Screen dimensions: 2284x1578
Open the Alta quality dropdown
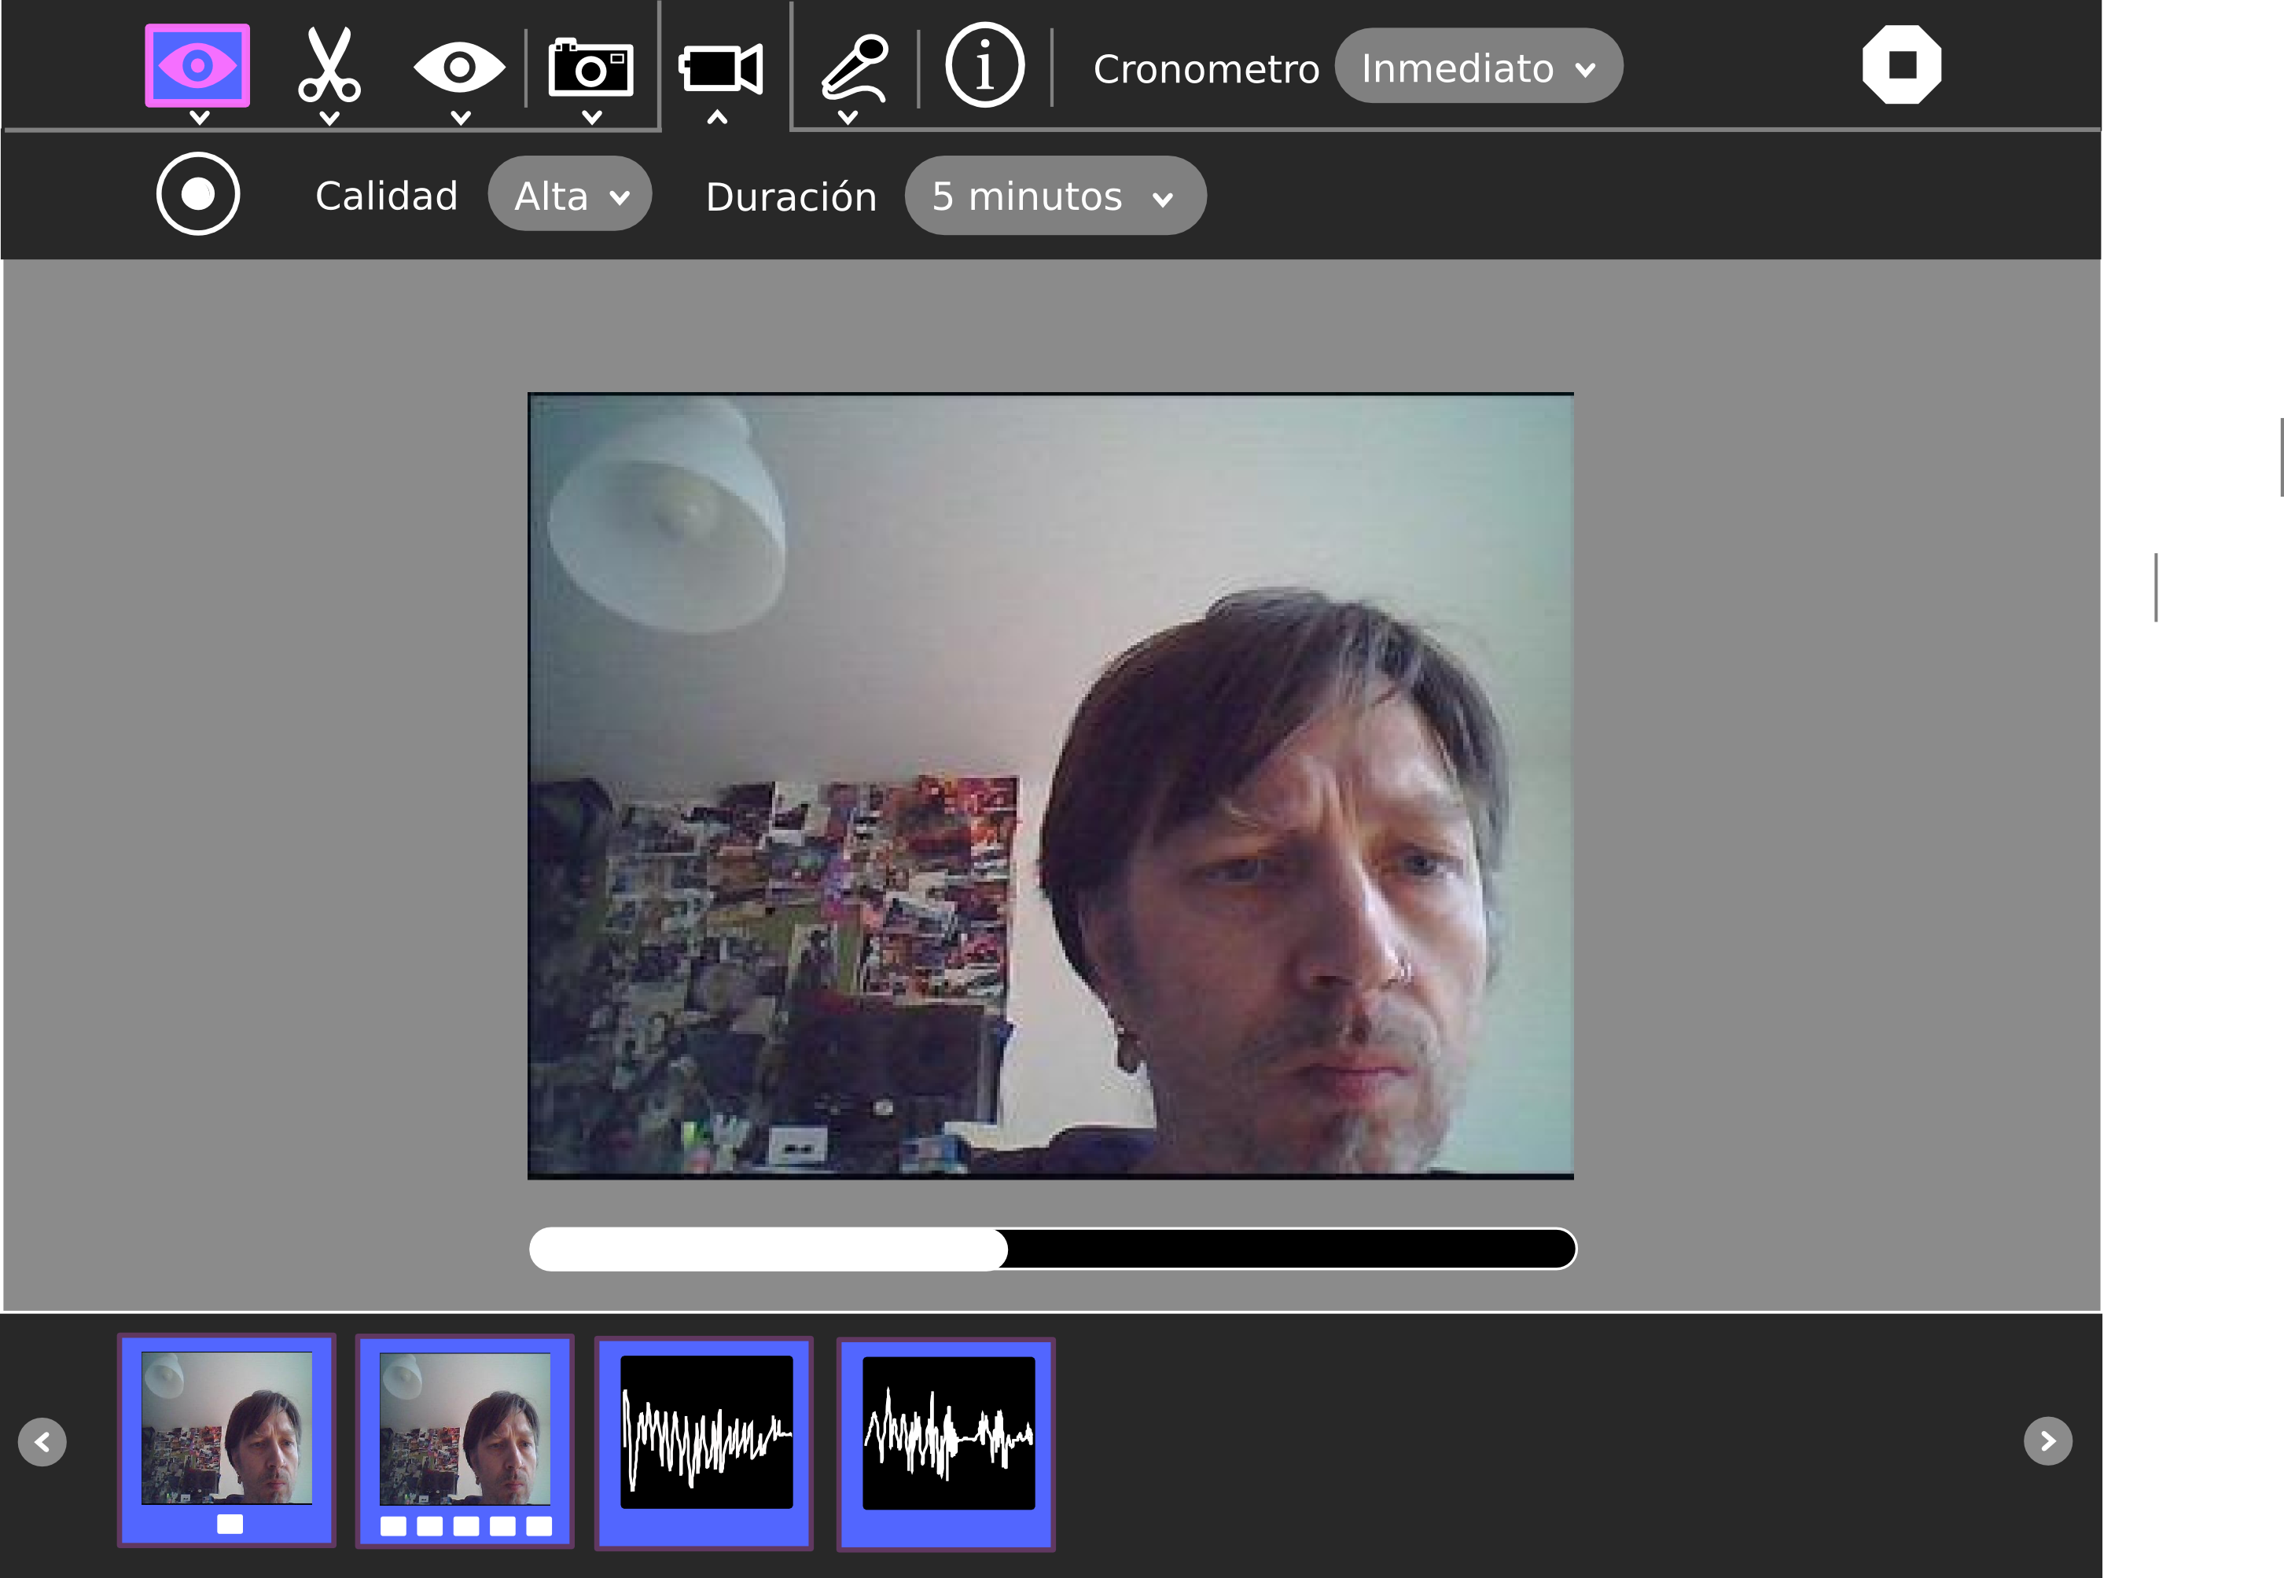pos(570,195)
